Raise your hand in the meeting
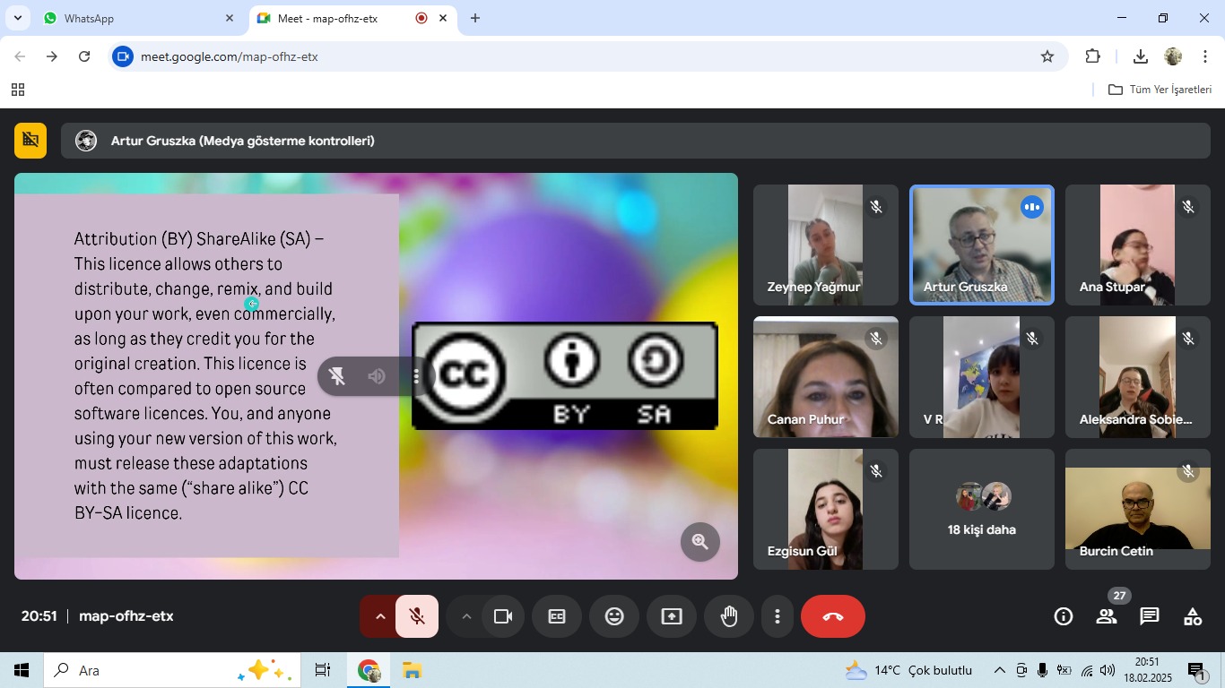 coord(729,616)
